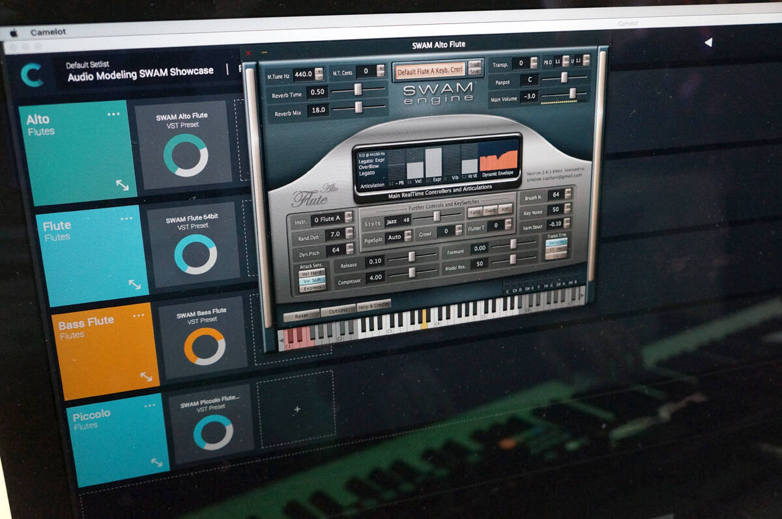This screenshot has height=519, width=782.
Task: Click the Reset button
Action: coord(302,315)
